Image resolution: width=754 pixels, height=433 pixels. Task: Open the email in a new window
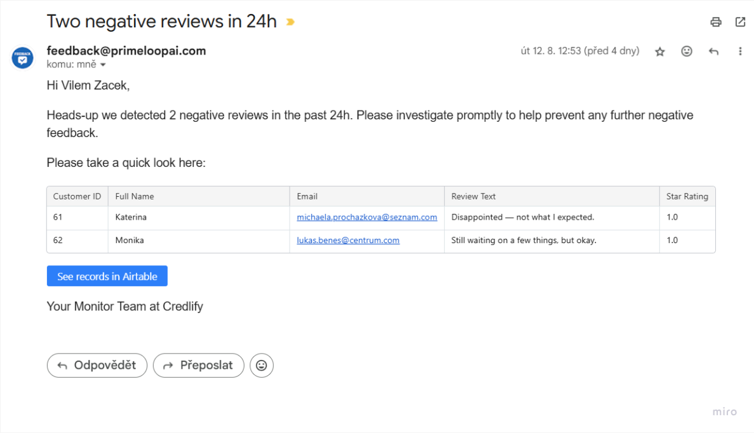click(x=740, y=22)
